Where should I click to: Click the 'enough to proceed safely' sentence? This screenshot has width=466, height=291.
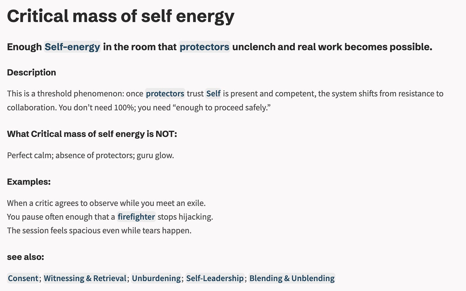click(x=165, y=107)
